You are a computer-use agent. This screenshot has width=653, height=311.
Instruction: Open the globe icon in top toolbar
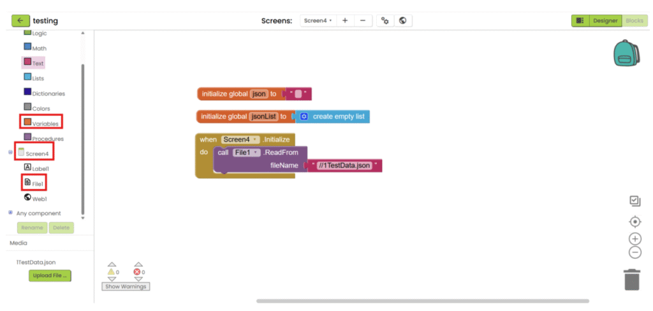pos(403,20)
